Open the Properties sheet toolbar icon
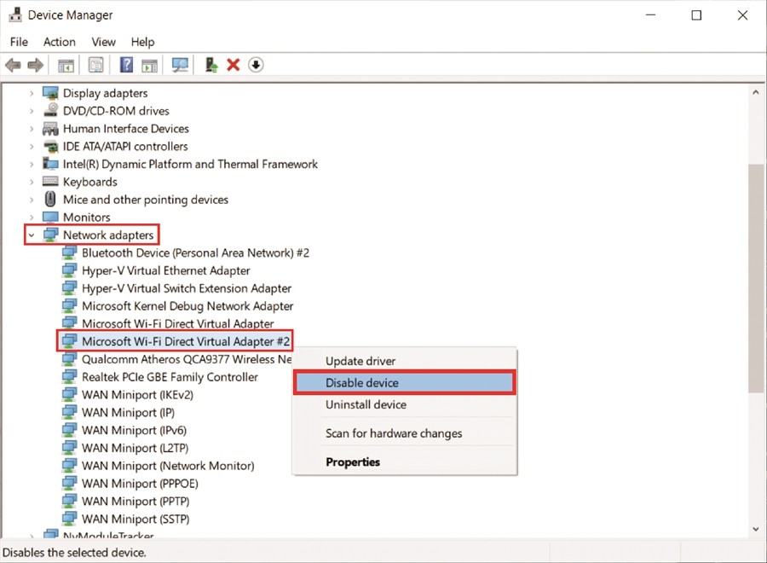Image resolution: width=767 pixels, height=563 pixels. [x=95, y=65]
